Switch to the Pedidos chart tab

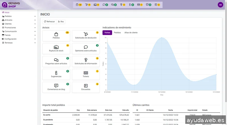click(x=117, y=33)
